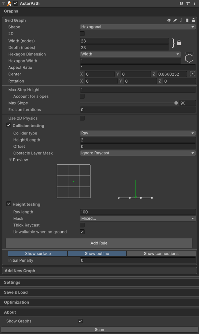199x334 pixels.
Task: Delete the Grid Graph using trash icon
Action: pos(193,20)
